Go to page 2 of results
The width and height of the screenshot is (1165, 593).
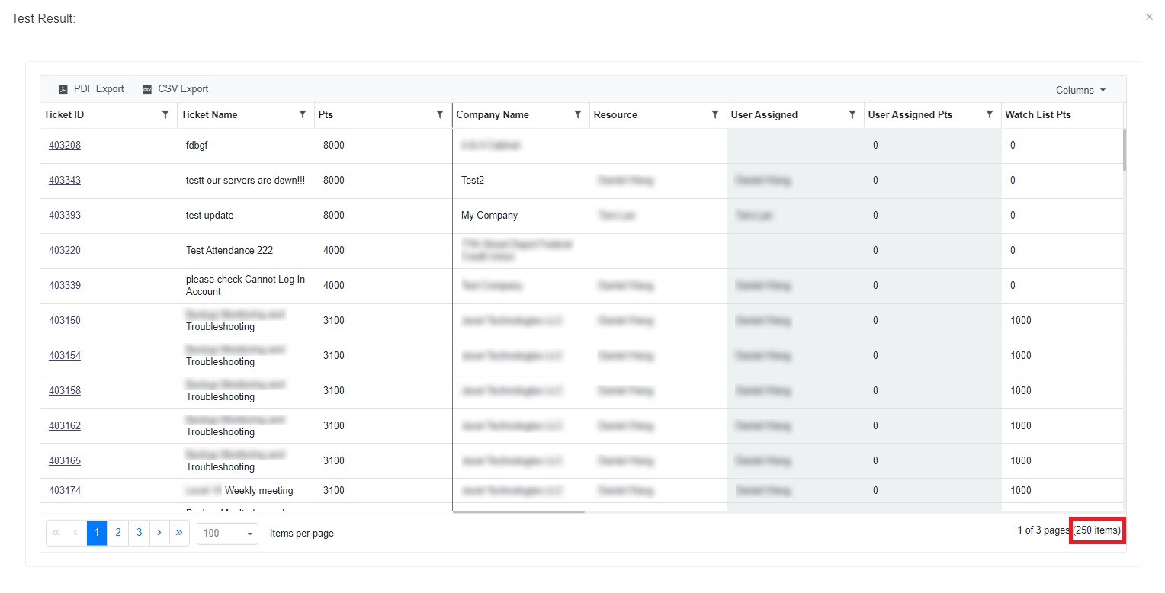[x=118, y=533]
